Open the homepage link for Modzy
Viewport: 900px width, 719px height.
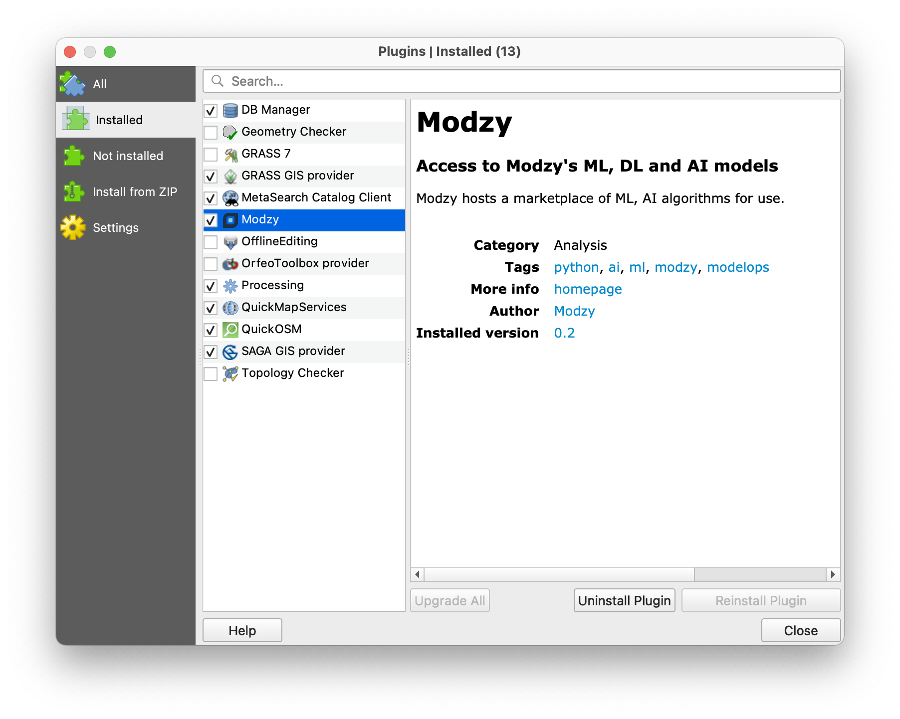pos(588,289)
